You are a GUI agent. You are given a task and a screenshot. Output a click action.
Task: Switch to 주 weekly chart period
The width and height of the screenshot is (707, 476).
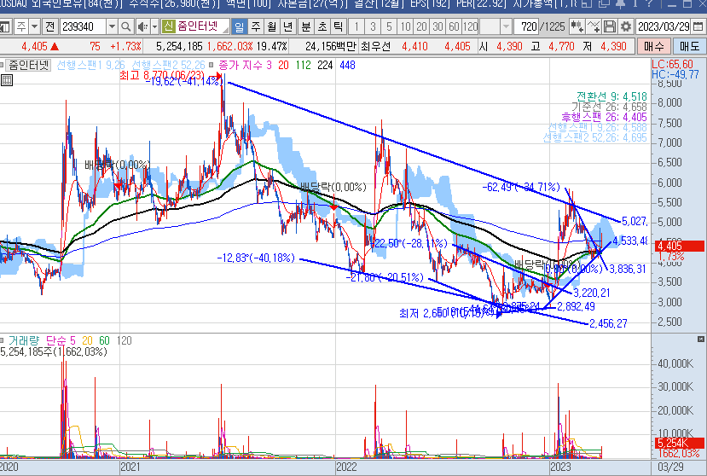[256, 26]
